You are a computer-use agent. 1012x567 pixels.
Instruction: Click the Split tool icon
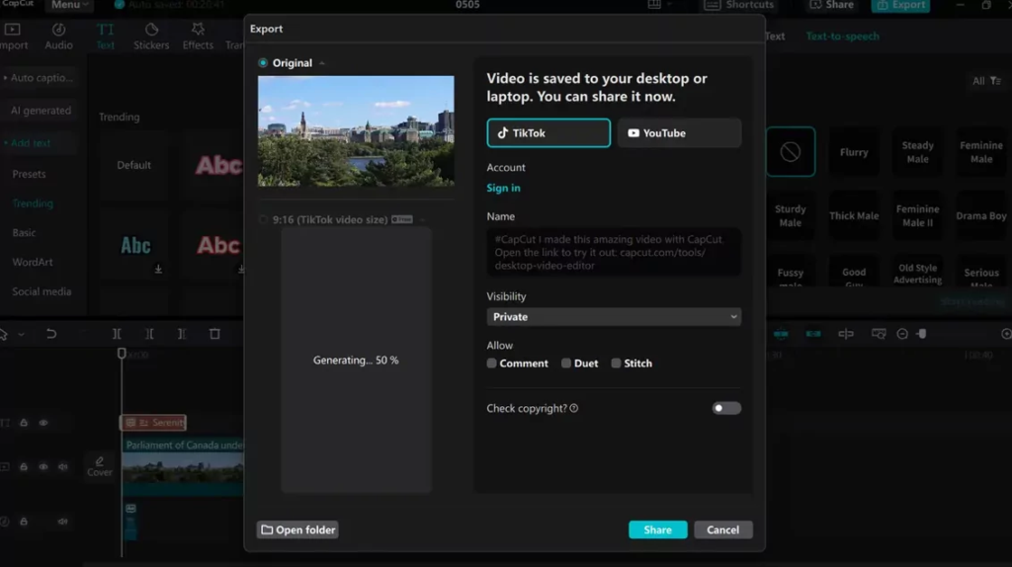(x=117, y=334)
